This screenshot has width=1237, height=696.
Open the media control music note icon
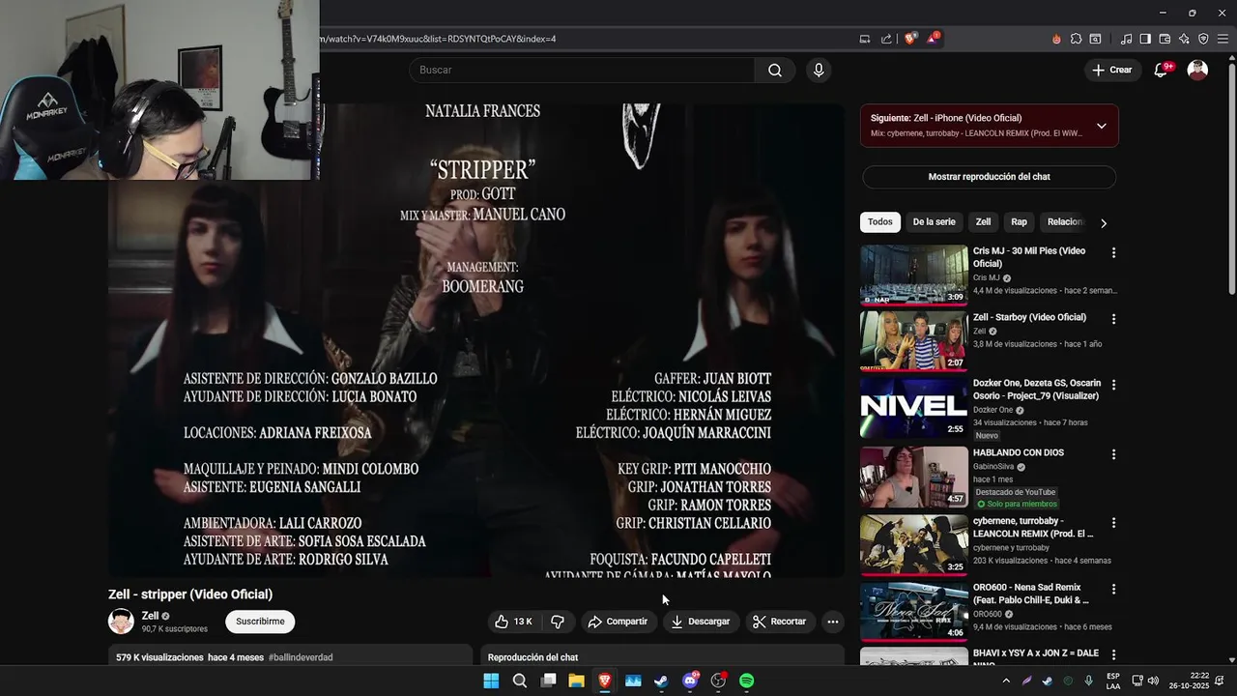click(x=1126, y=39)
